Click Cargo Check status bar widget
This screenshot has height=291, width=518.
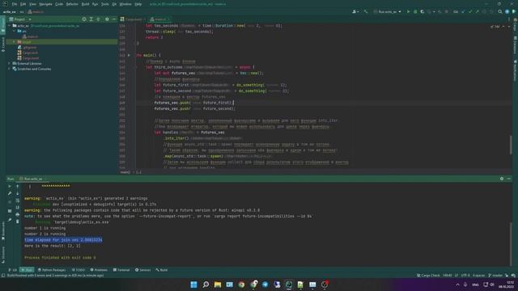coord(428,275)
